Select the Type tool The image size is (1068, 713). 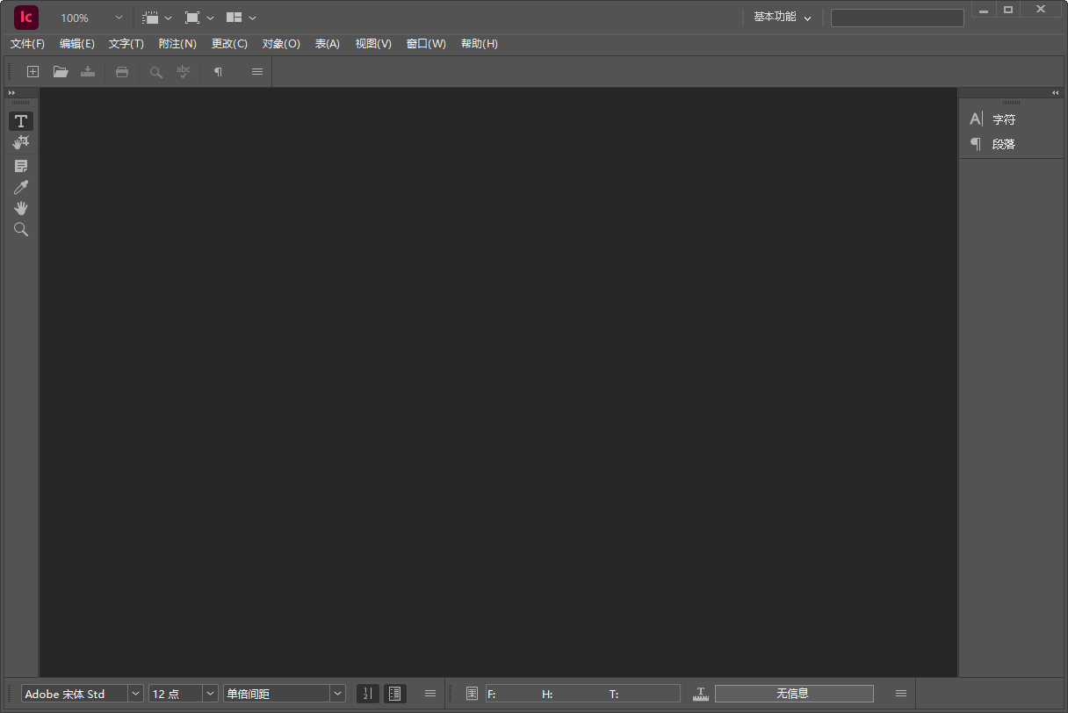(x=21, y=121)
